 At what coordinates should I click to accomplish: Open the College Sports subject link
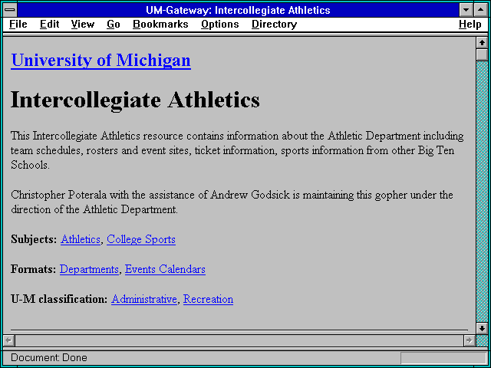tap(141, 239)
